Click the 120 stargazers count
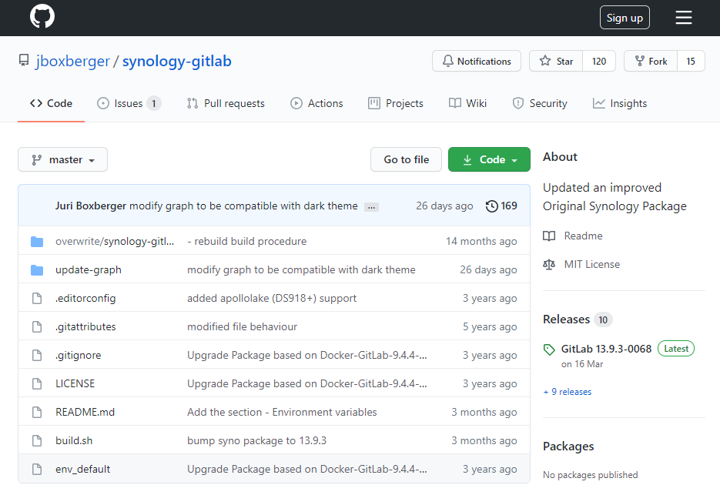 coord(599,61)
